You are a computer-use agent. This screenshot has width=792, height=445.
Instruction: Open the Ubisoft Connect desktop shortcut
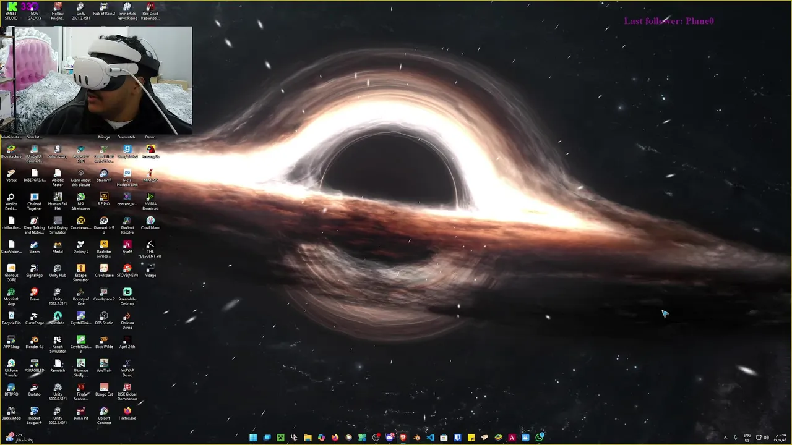[x=104, y=415]
